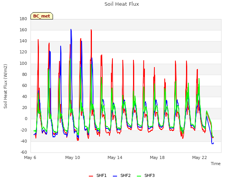The height and width of the screenshot is (183, 244).
Task: Click the 40 y-axis label
Action: pyautogui.click(x=24, y=96)
